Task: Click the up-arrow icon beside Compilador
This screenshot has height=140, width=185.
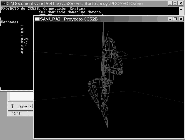Action: (12, 106)
